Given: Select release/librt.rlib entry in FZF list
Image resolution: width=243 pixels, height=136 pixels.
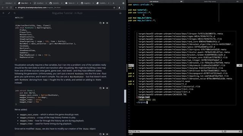Looking at the screenshot, I should pos(166,89).
